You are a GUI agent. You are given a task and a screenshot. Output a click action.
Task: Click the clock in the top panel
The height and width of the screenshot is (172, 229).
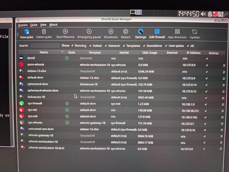click(x=189, y=14)
